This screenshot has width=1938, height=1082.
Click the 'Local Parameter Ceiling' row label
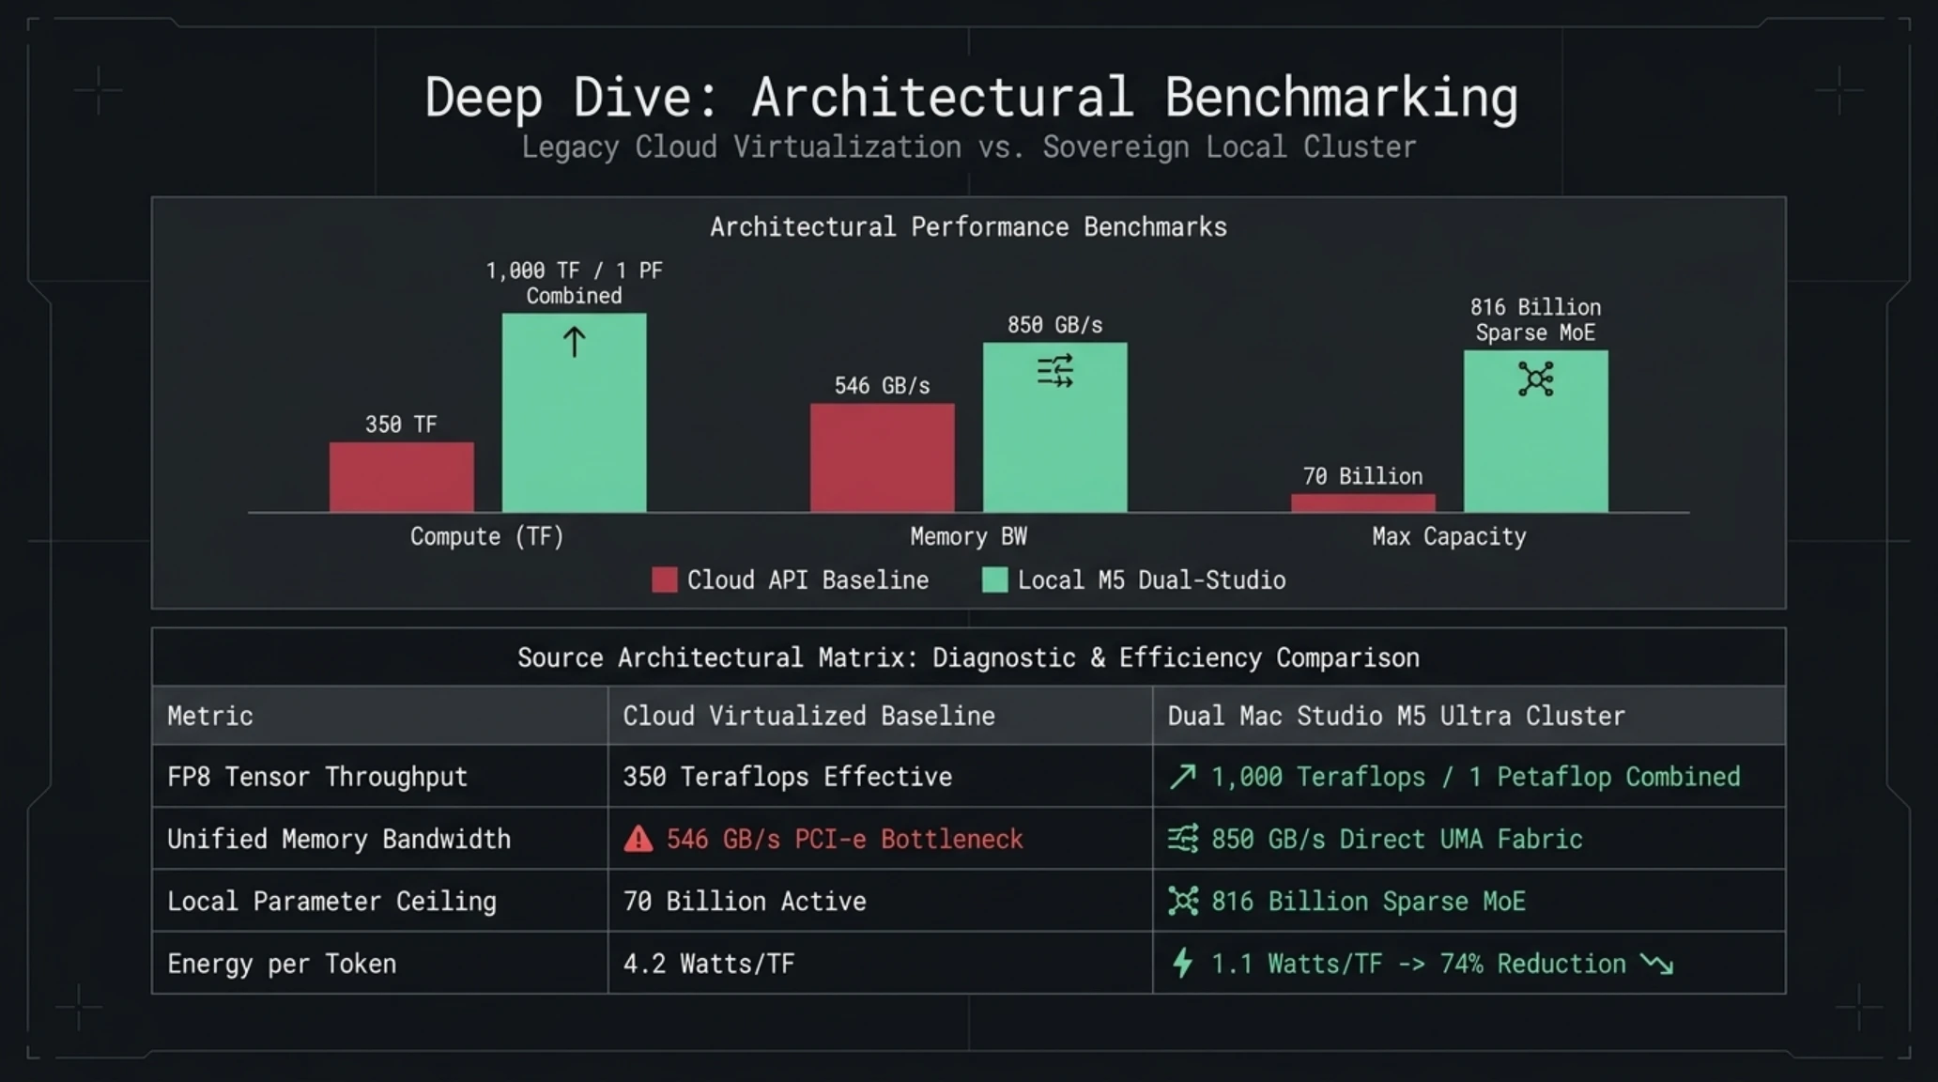pos(331,902)
